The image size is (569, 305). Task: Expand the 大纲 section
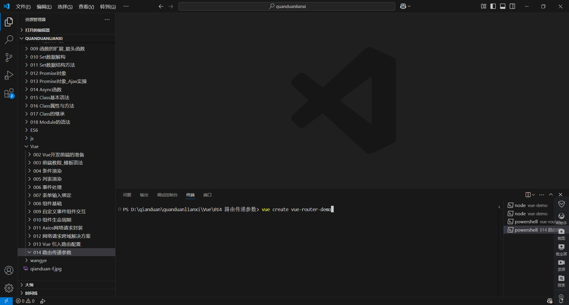pos(67,285)
